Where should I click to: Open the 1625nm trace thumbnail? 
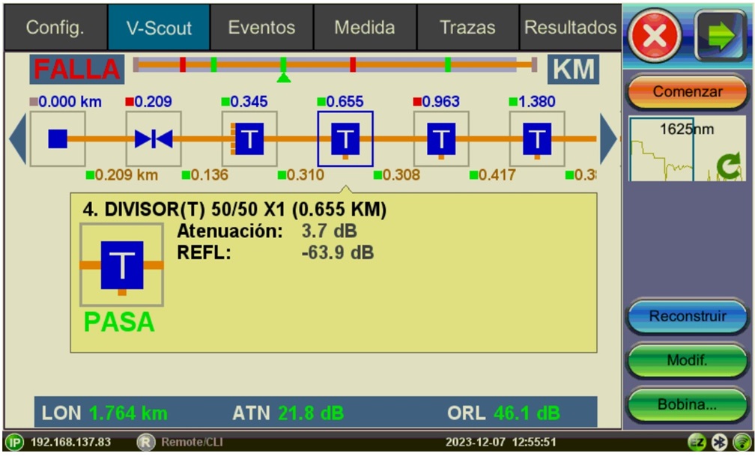(687, 149)
